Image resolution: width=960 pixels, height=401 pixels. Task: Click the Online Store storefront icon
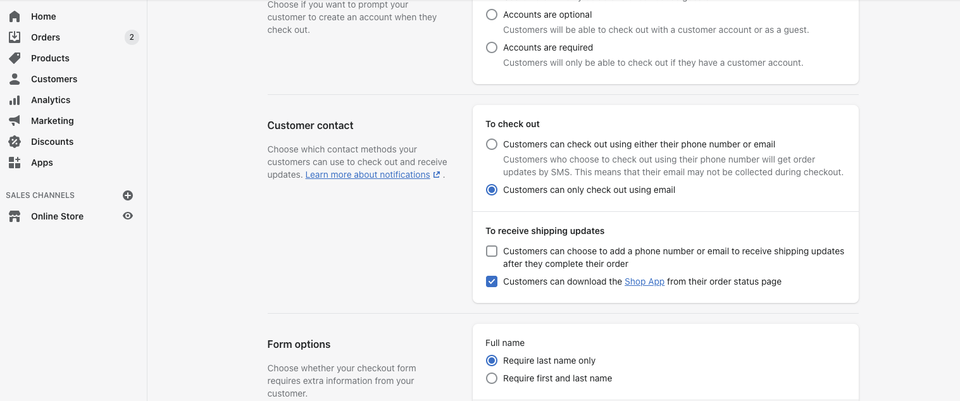point(15,216)
